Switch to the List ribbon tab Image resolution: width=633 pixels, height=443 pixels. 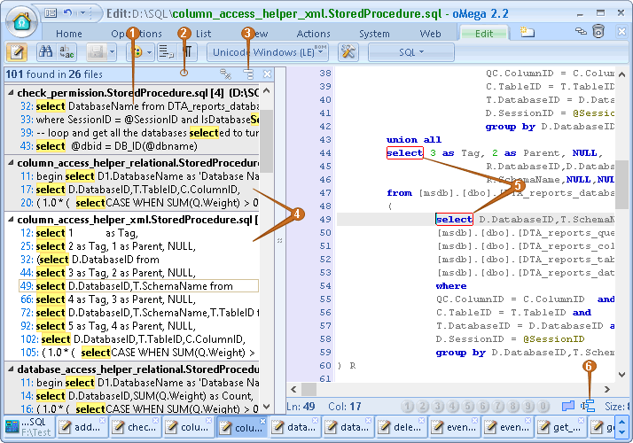click(204, 34)
